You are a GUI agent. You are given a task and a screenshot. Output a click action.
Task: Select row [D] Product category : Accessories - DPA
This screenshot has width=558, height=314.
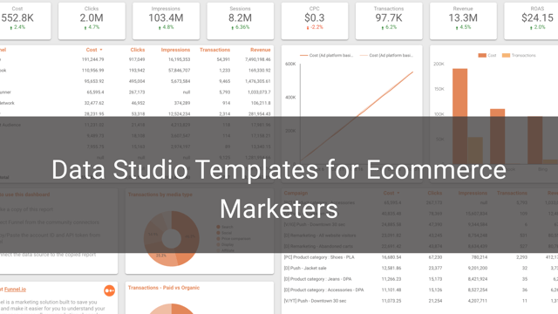point(420,290)
